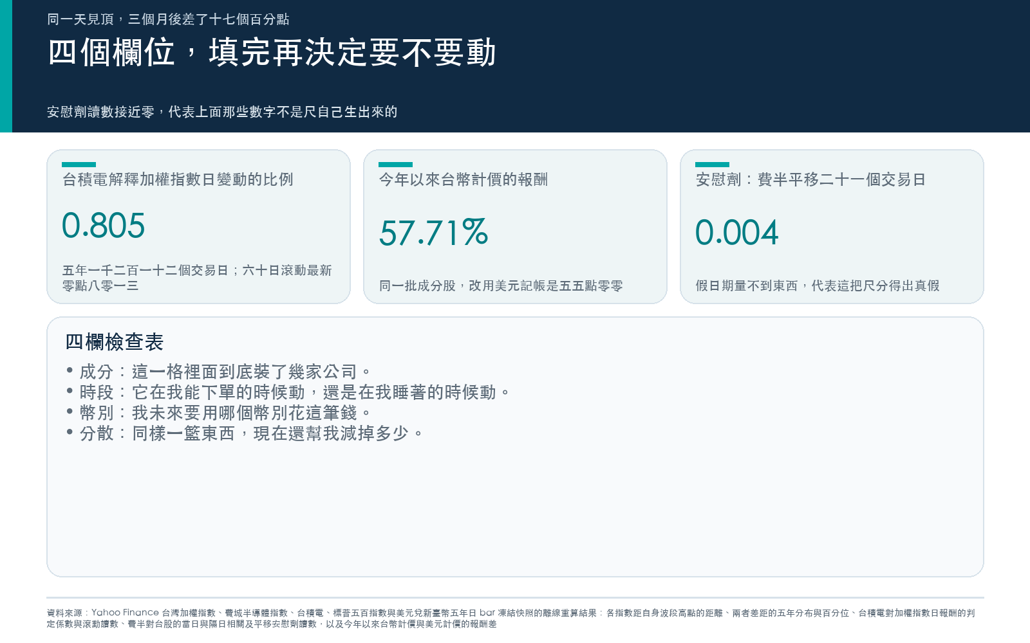Select the card label 安慰劑：費半平移二十一個交易日
Screen dimensions: 1030x643
tap(810, 179)
